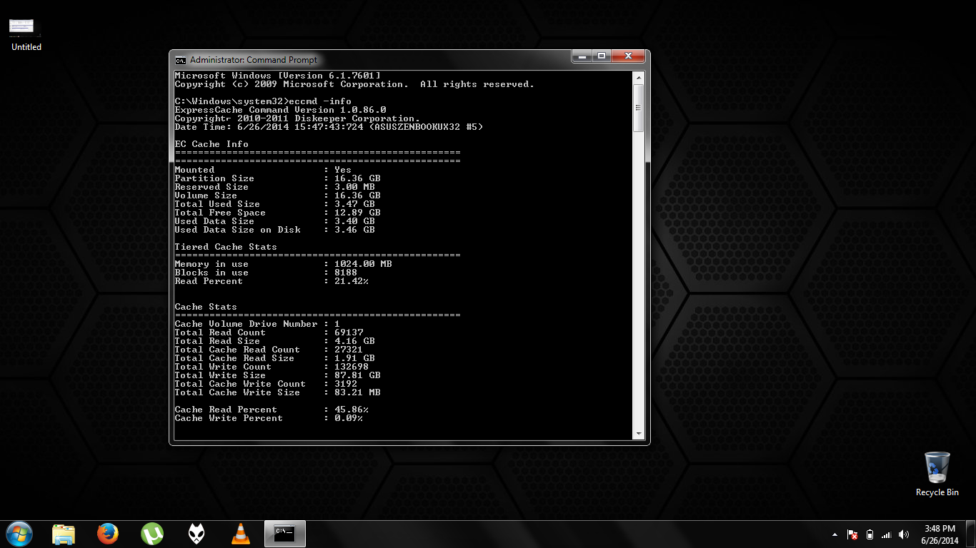Click 'Memory in use' 1024.00 MB line
This screenshot has width=976, height=548.
[x=283, y=264]
